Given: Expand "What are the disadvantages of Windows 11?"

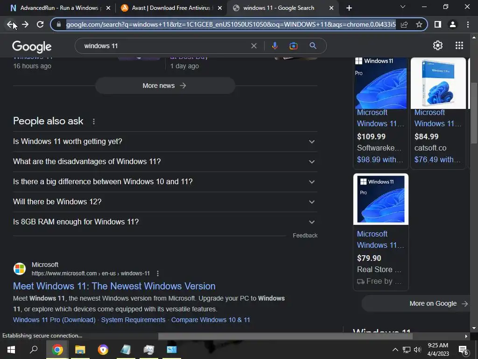Looking at the screenshot, I should pos(165,162).
